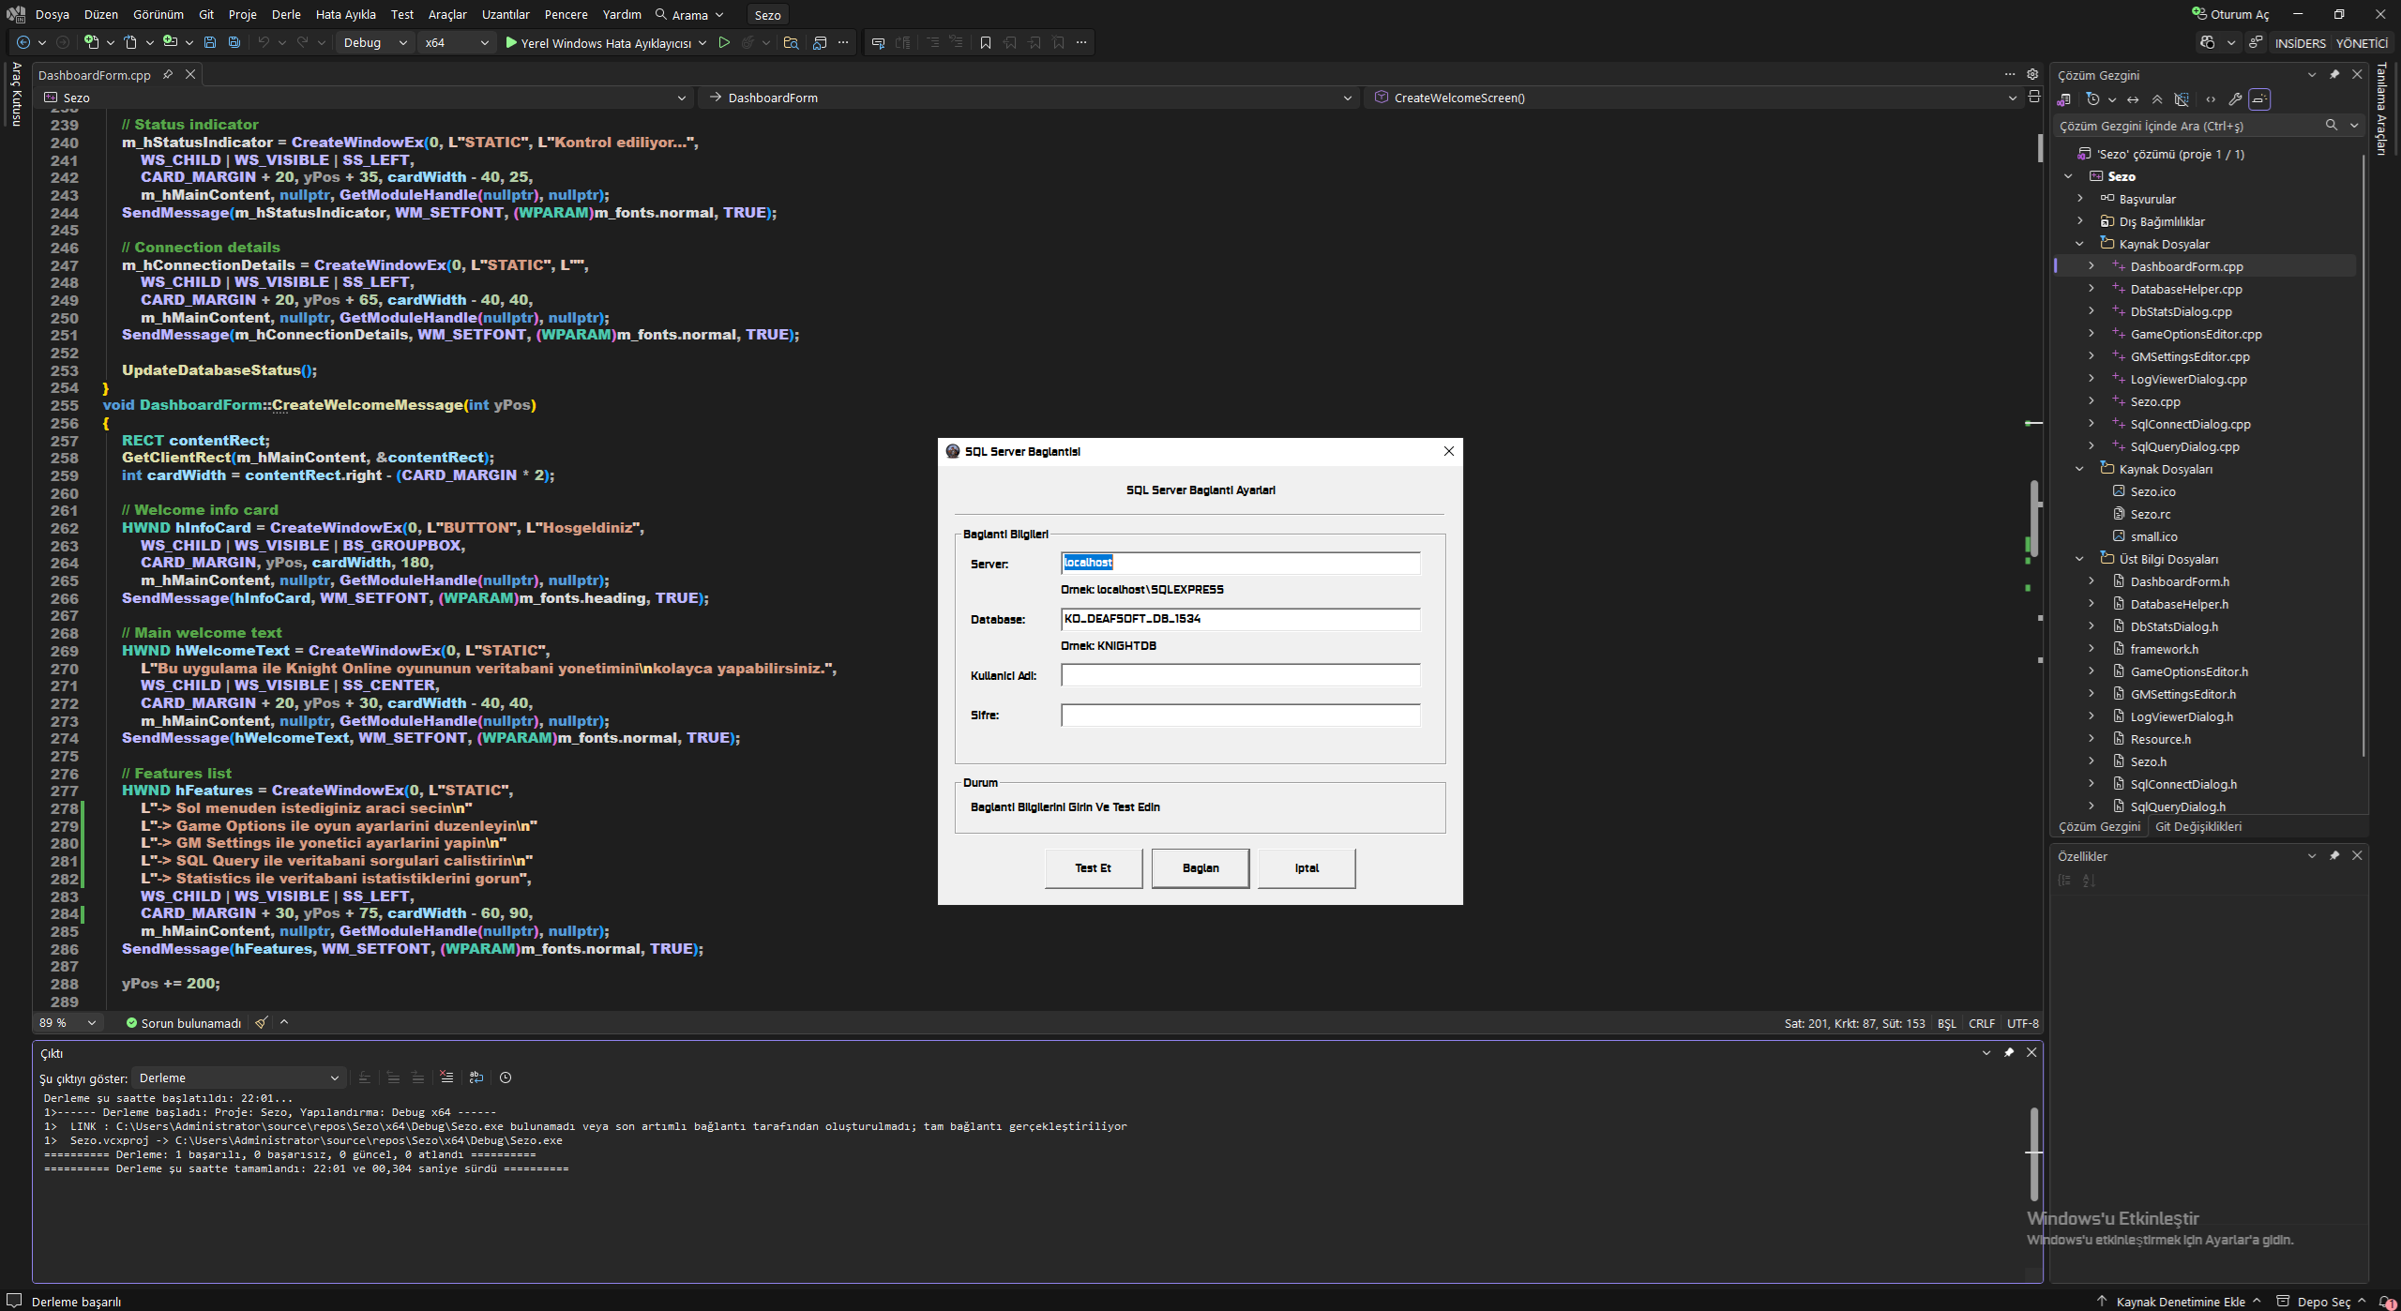This screenshot has height=1311, width=2401.
Task: Toggle Preview Selected Items in Solution Explorer
Action: 2260,99
